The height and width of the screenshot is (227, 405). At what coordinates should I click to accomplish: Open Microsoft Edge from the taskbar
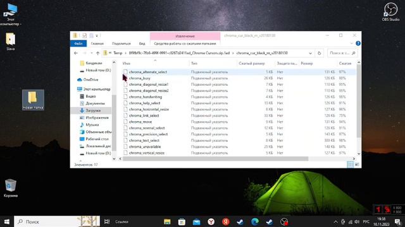point(255,221)
